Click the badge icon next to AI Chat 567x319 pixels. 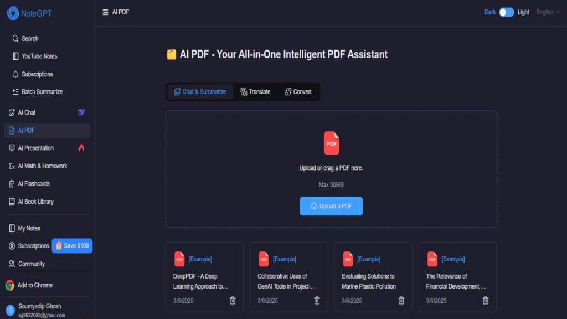coord(81,112)
